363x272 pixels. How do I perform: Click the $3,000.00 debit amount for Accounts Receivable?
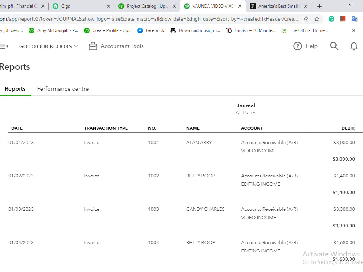pyautogui.click(x=344, y=143)
